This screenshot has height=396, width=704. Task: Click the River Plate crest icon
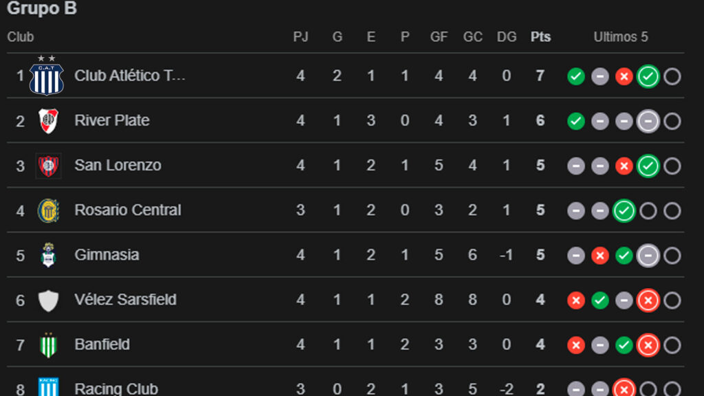point(48,121)
